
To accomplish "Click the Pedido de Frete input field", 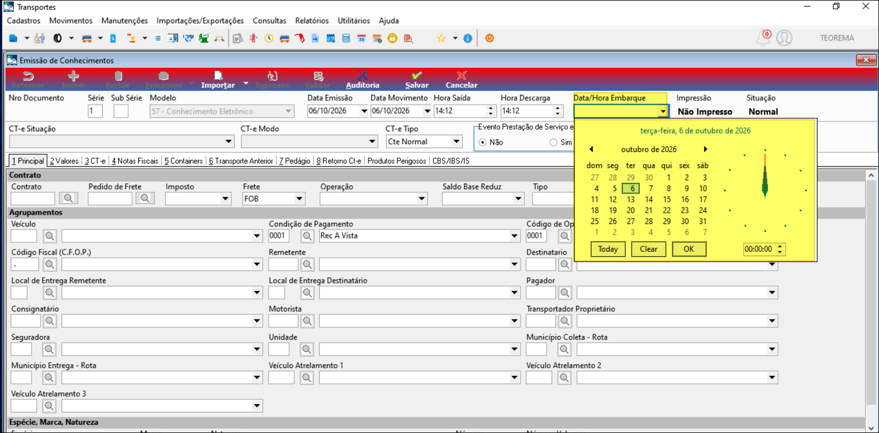I will (110, 198).
